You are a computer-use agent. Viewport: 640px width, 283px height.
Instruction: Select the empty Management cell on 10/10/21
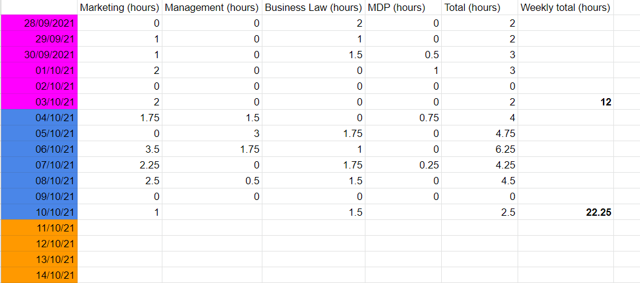click(x=212, y=212)
